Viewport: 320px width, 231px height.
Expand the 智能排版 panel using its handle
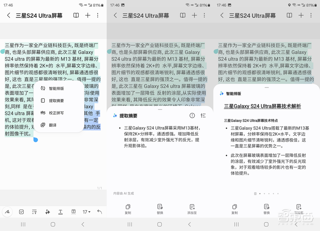[267, 87]
